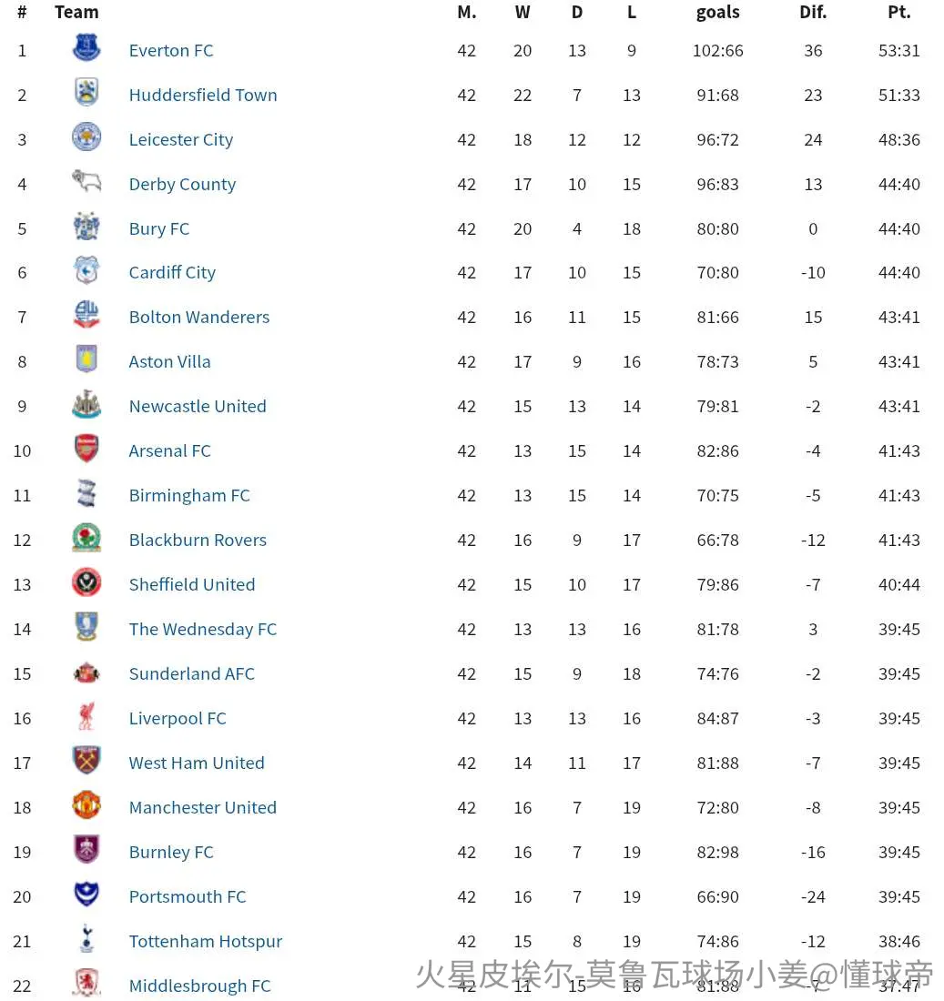944x1001 pixels.
Task: Open the Portsmouth FC team link
Action: (x=188, y=897)
